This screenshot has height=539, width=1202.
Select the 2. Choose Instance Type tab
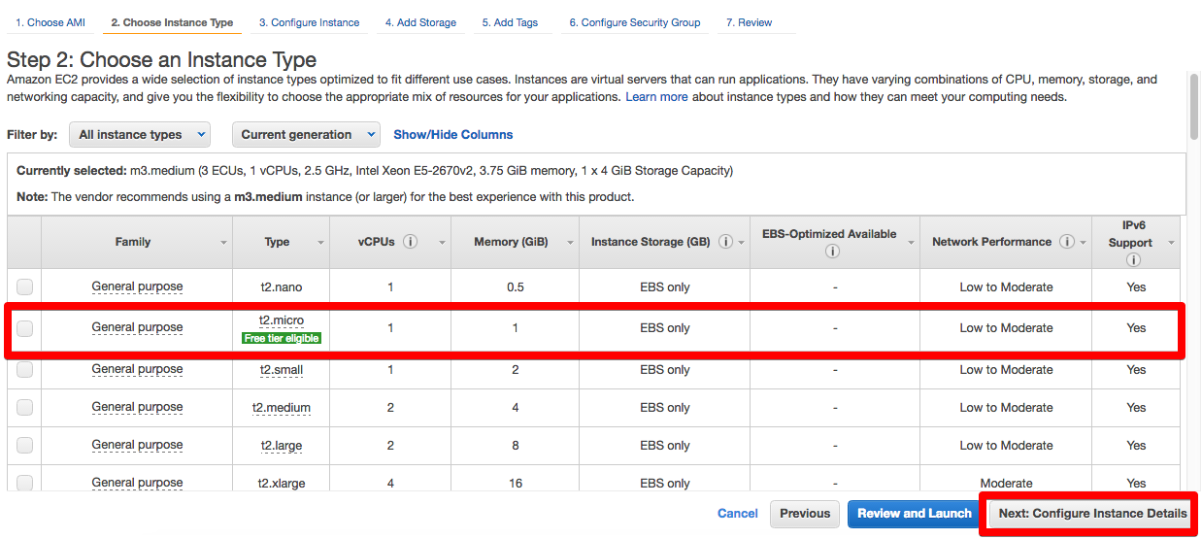[172, 22]
